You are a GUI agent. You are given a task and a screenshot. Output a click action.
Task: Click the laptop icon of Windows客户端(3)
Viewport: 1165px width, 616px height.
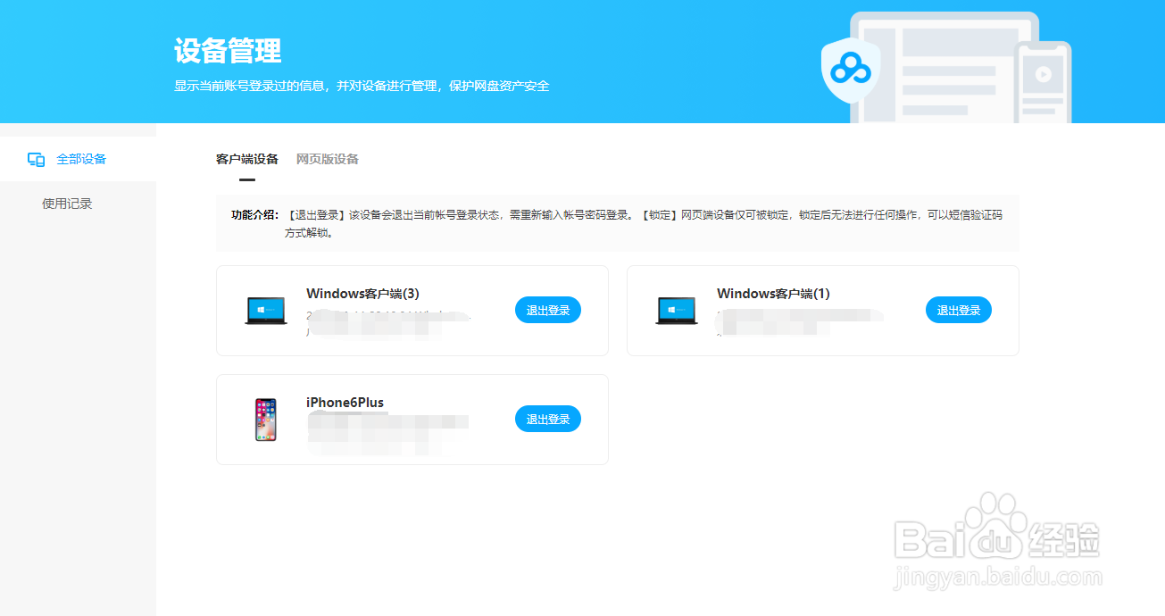click(x=266, y=311)
